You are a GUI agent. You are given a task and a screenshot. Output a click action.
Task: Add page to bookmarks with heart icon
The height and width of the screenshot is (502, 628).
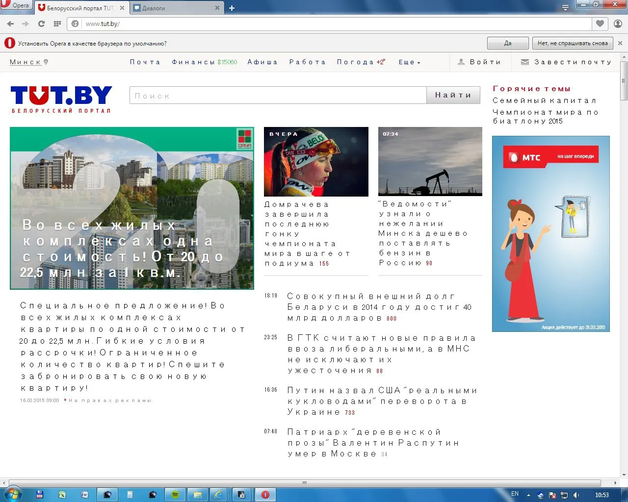[600, 24]
